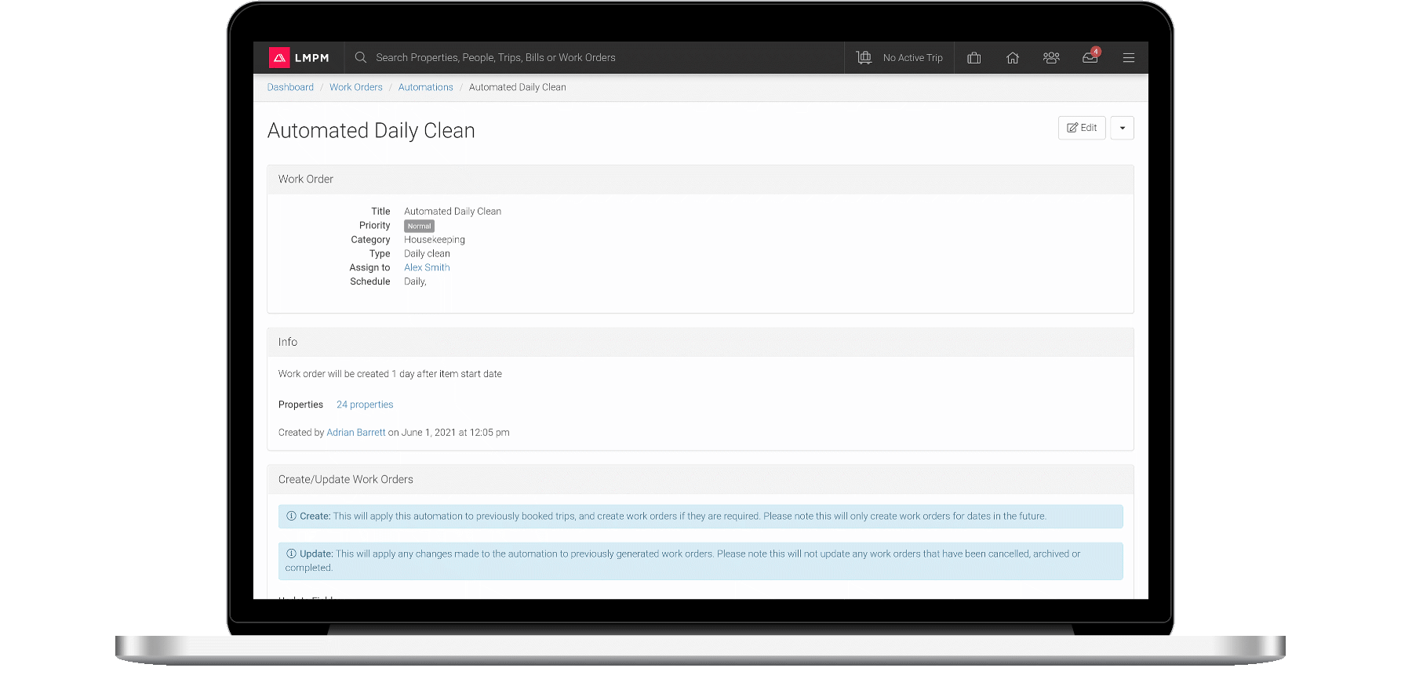
Task: Click the 'Automated Daily Clean' page heading
Action: (x=371, y=130)
